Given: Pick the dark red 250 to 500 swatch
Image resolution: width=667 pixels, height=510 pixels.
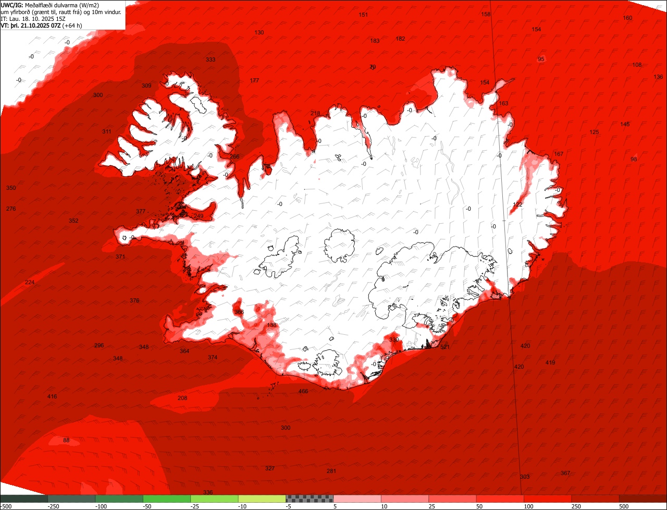Looking at the screenshot, I should (596, 499).
